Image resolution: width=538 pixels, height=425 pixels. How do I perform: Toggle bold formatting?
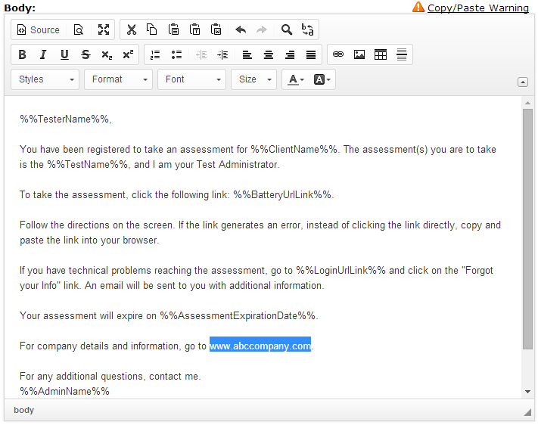point(22,54)
